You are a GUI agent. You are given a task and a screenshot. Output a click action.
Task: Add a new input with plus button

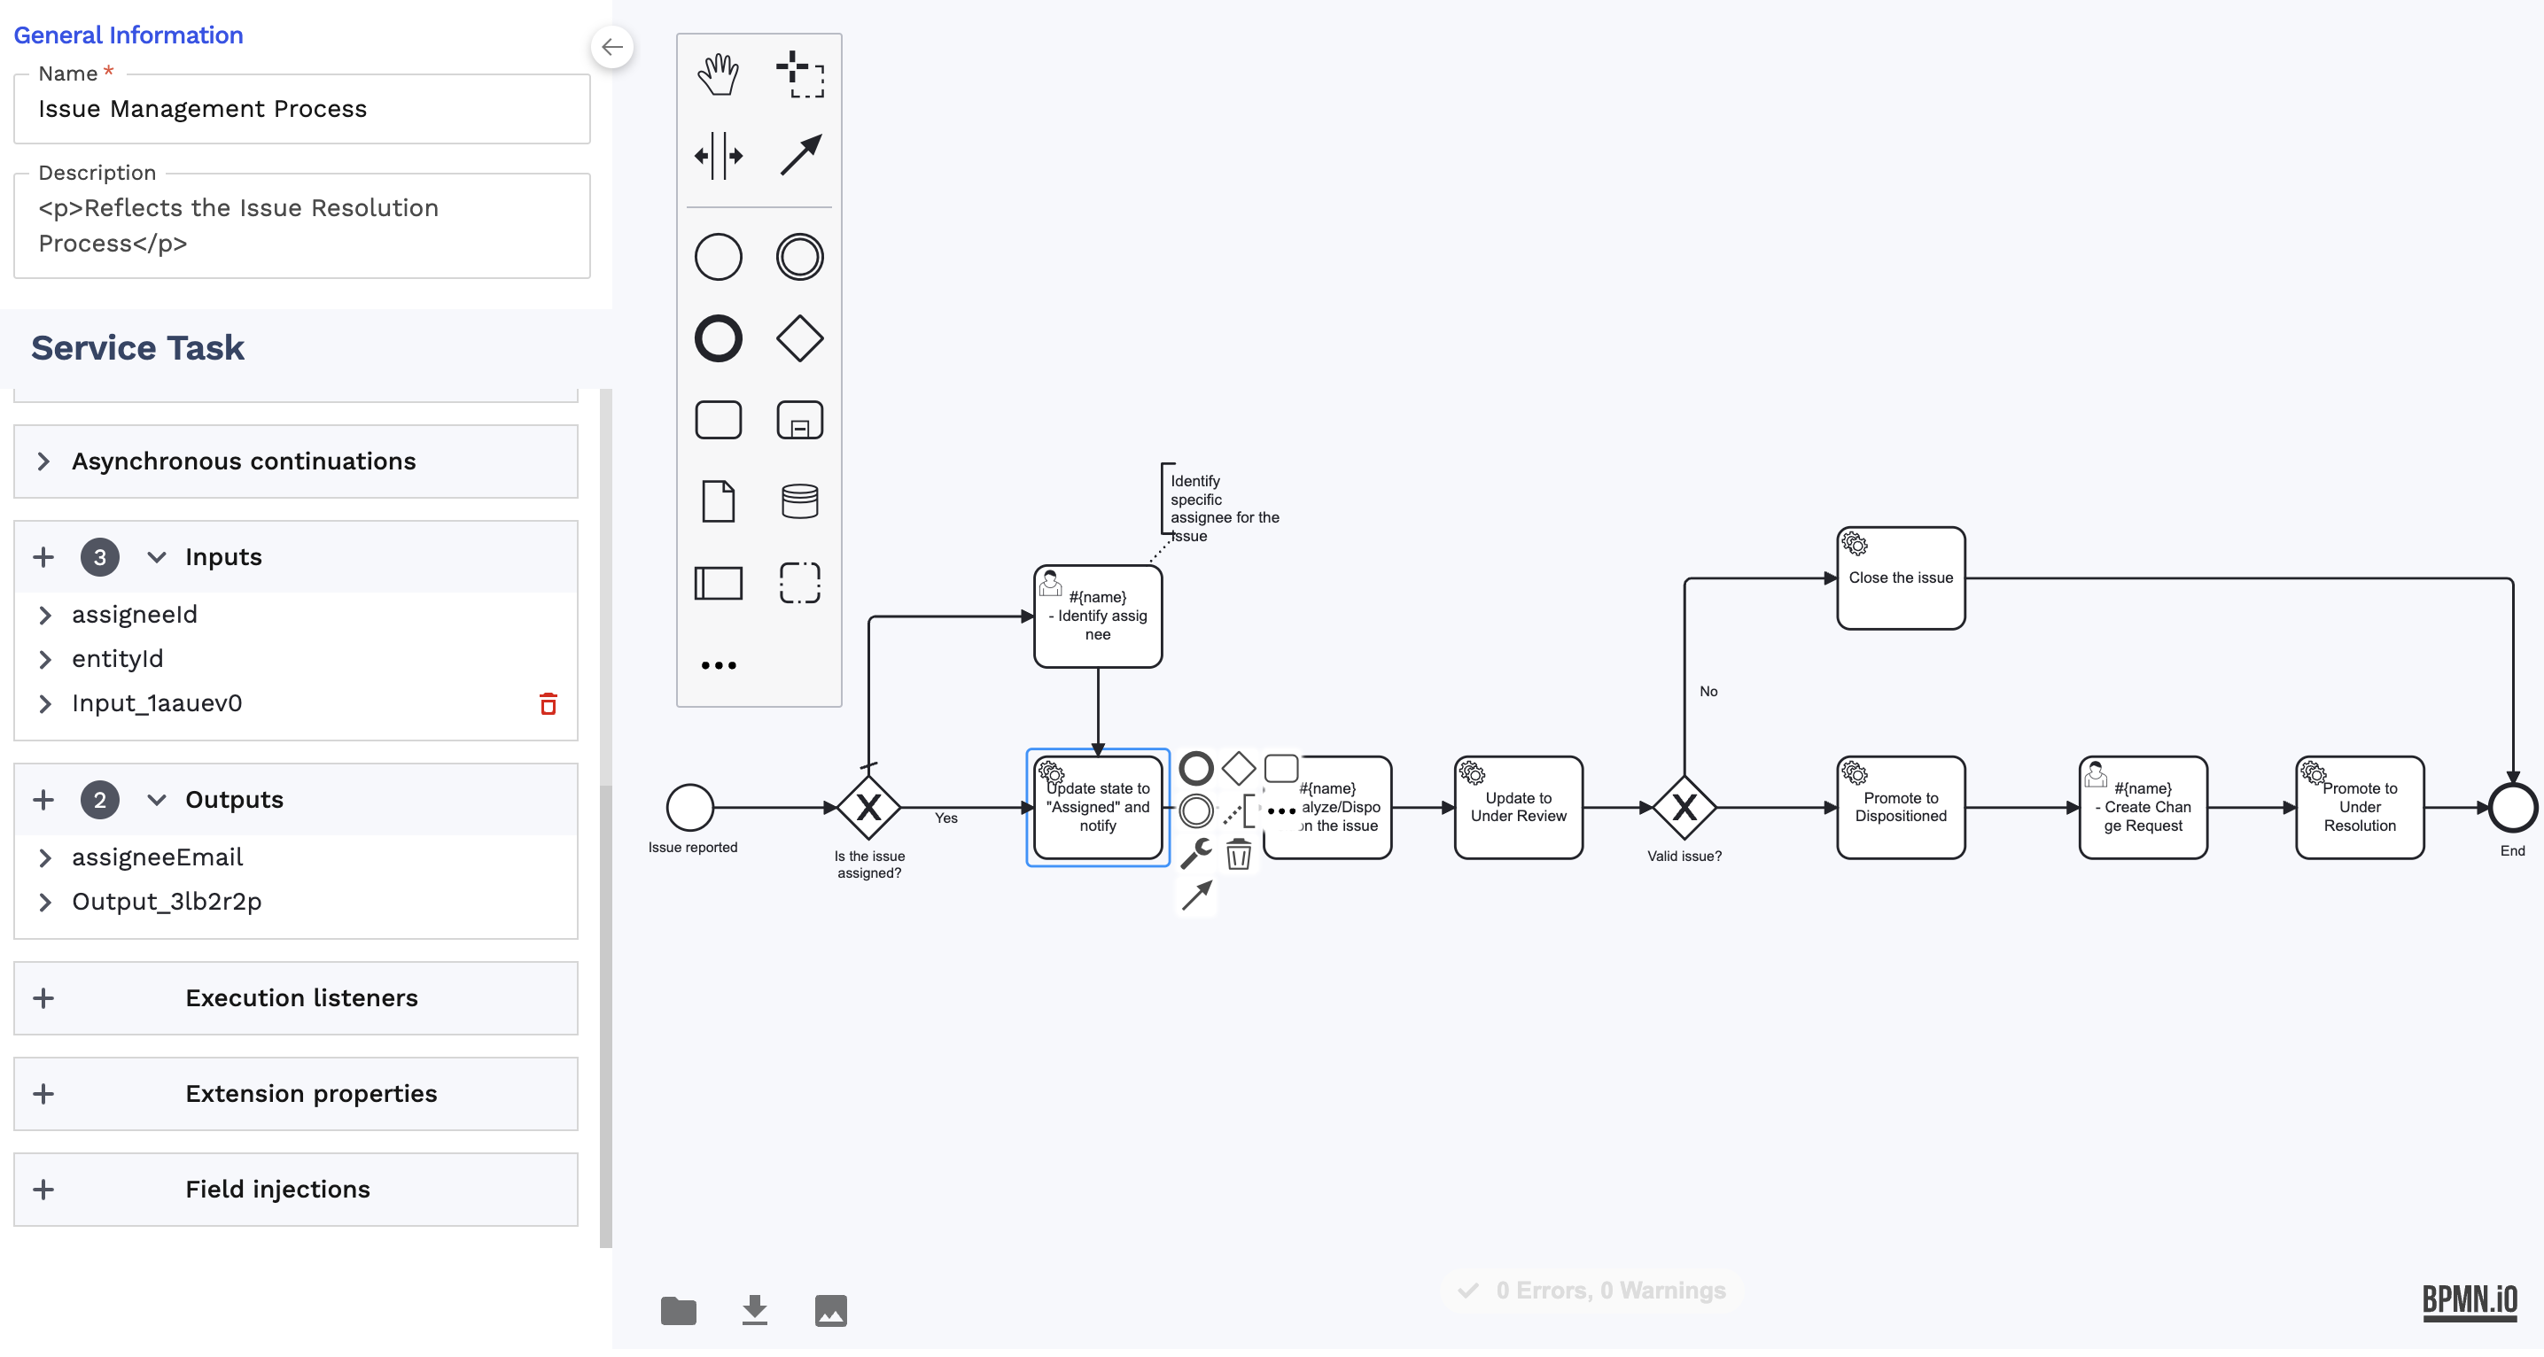43,556
